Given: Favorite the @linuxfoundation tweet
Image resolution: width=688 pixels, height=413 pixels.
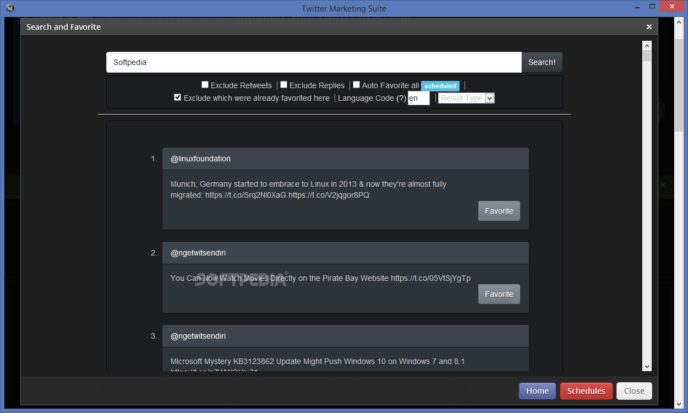Looking at the screenshot, I should coord(499,211).
